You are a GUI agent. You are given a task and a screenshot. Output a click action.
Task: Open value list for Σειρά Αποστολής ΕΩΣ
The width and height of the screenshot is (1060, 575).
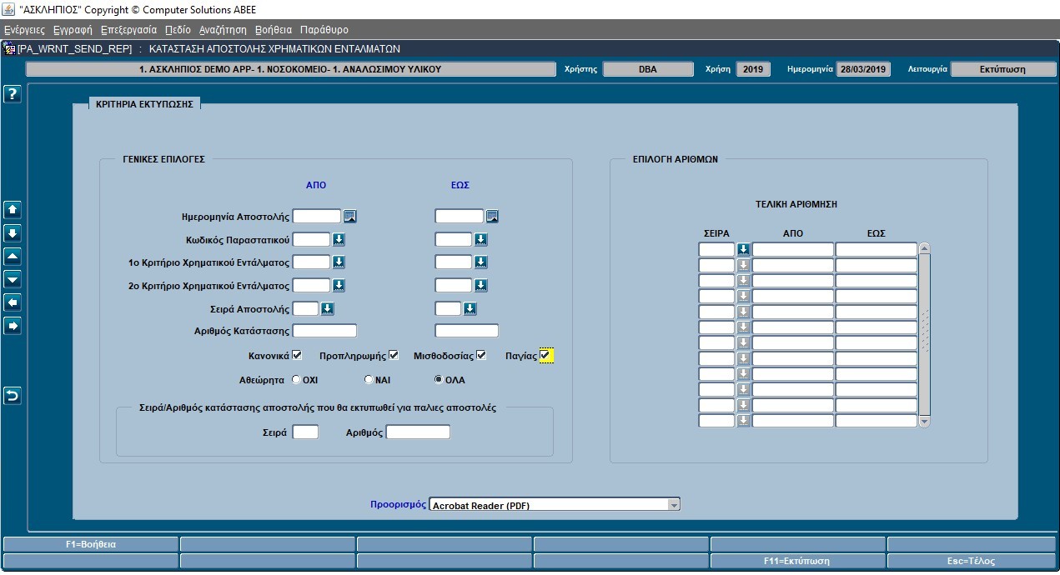[470, 309]
